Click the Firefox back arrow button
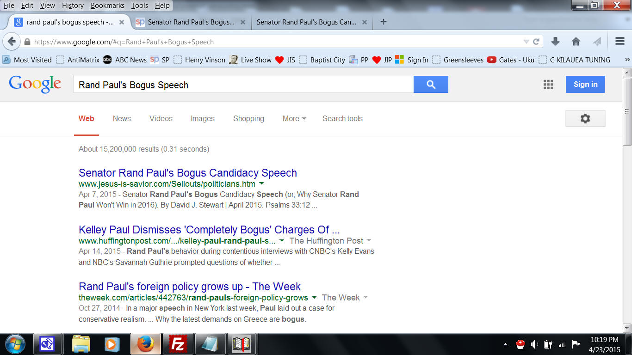This screenshot has width=632, height=355. (x=12, y=42)
